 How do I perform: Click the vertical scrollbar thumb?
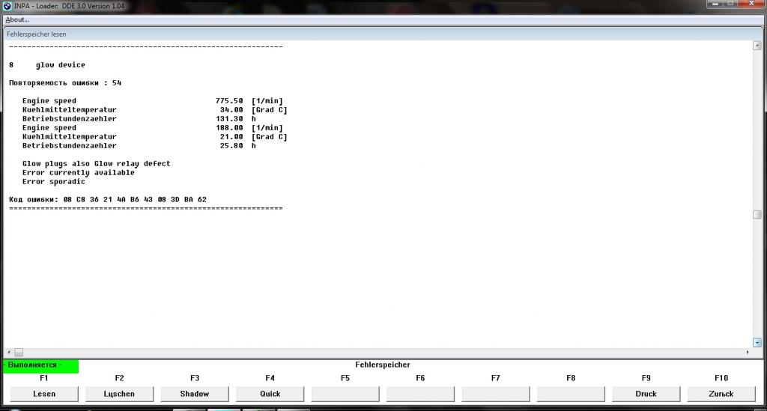tap(757, 215)
